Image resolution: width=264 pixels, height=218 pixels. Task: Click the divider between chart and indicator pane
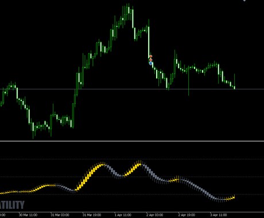coord(132,141)
